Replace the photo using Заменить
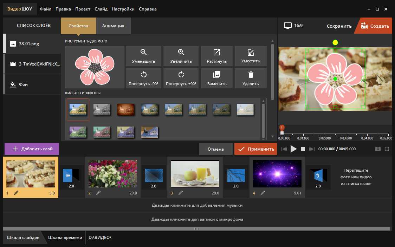The image size is (395, 247). click(217, 78)
